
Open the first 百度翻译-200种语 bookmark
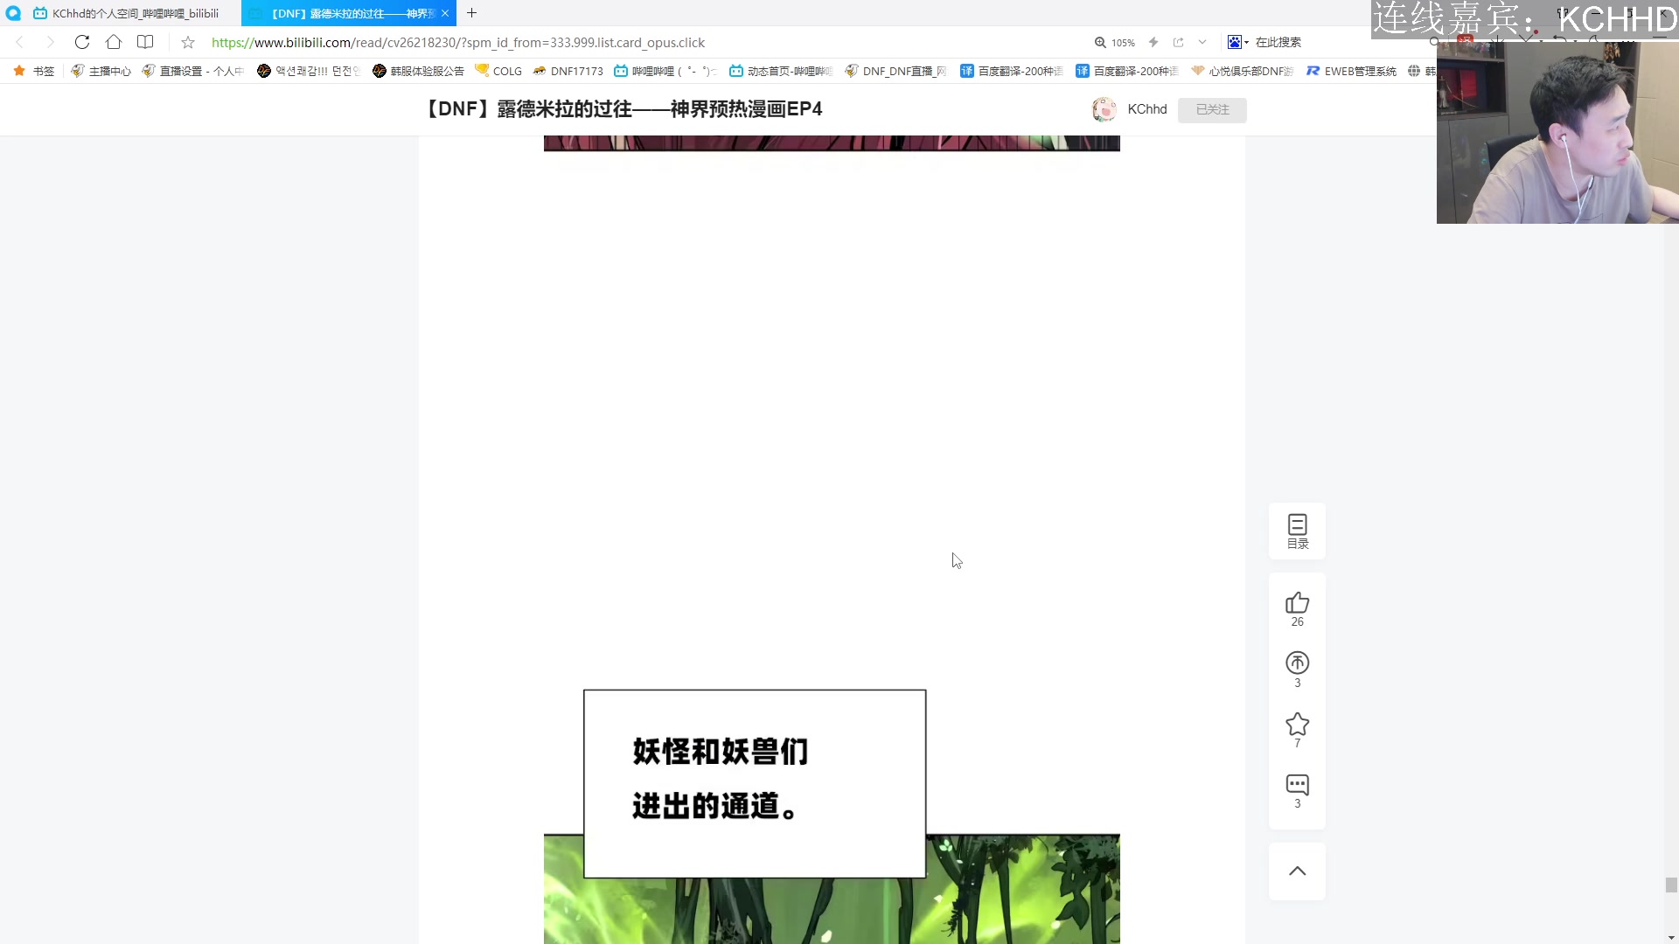(x=1011, y=71)
